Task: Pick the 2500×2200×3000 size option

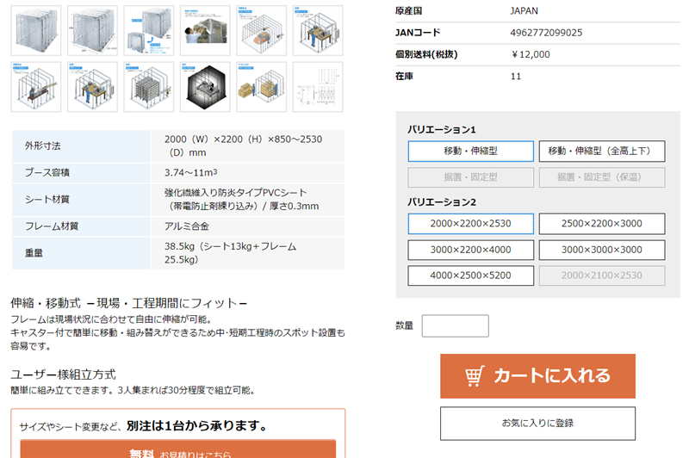Action: [602, 224]
